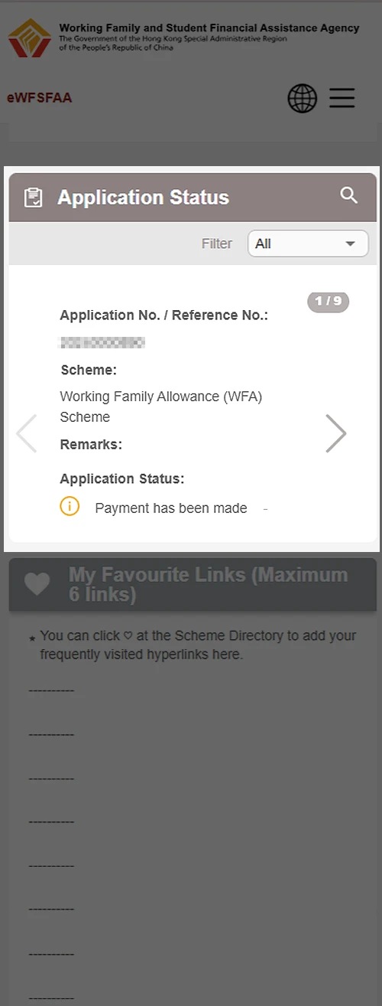Go to previous application with left chevron
Image resolution: width=382 pixels, height=1006 pixels.
27,433
